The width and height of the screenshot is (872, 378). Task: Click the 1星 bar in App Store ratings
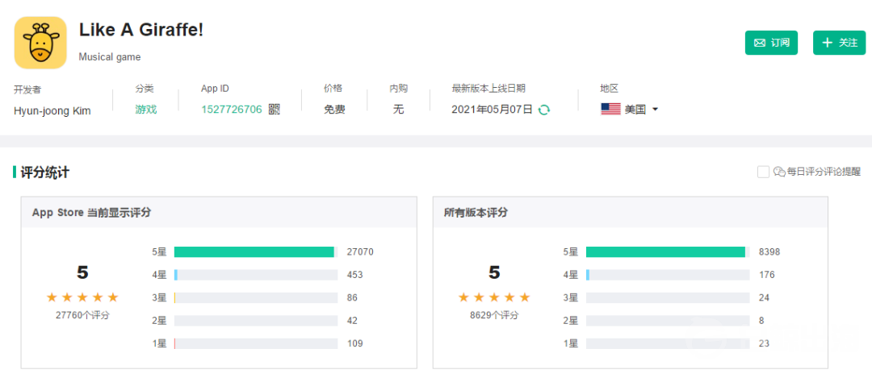(x=256, y=343)
